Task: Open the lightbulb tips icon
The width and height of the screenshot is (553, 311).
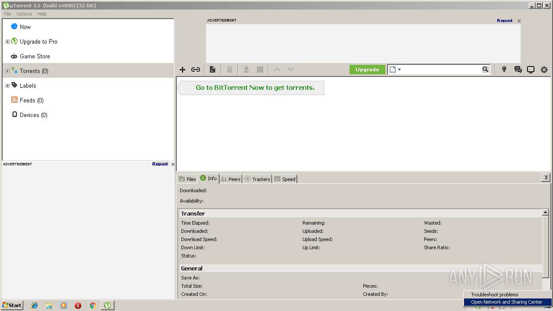Action: coord(504,70)
